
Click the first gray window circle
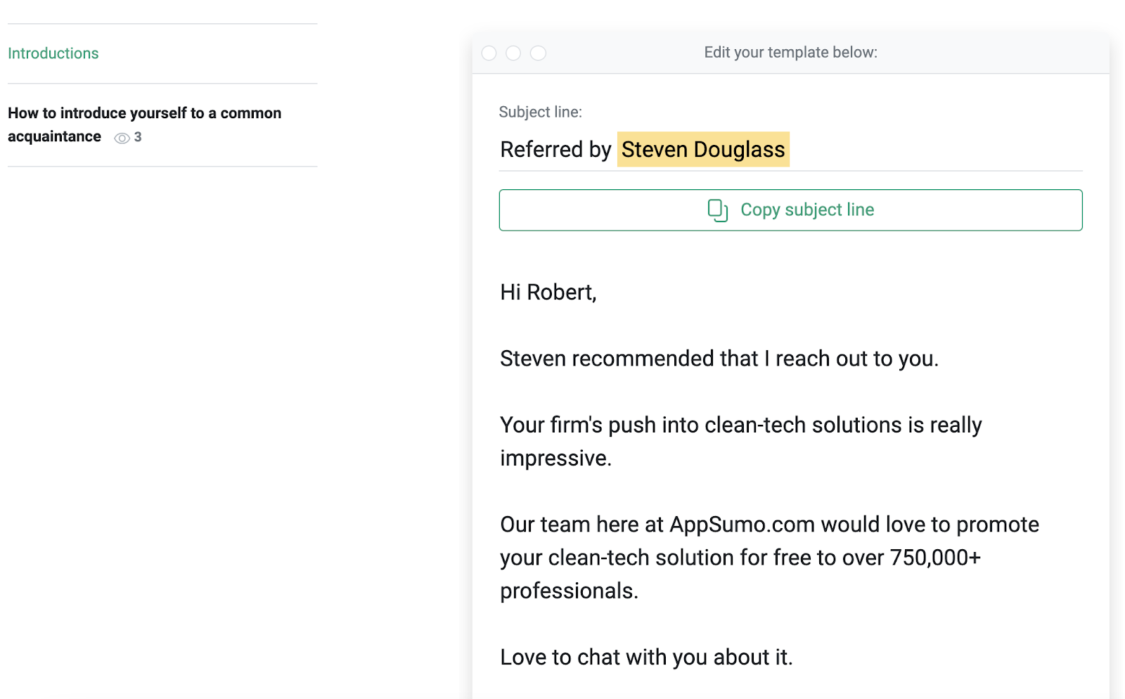pos(489,53)
